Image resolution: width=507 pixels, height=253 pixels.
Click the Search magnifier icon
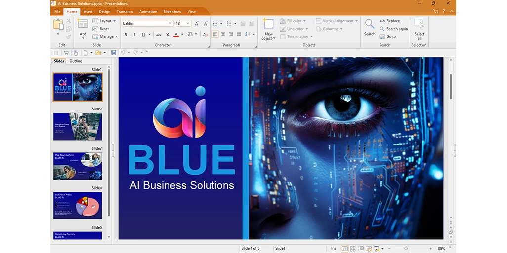369,24
